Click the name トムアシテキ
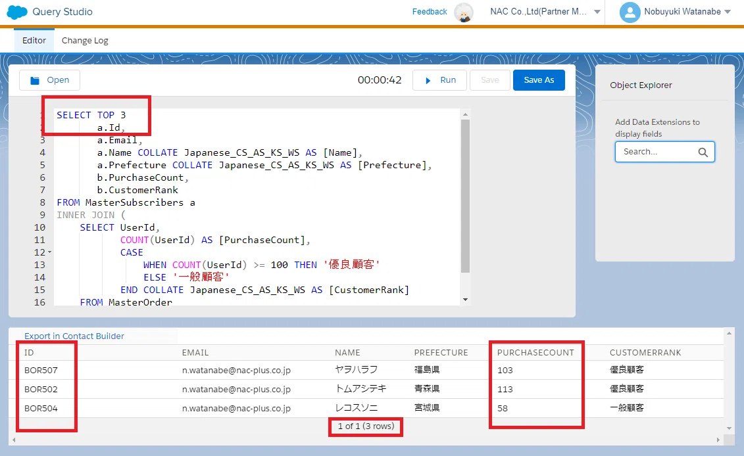 (x=360, y=389)
